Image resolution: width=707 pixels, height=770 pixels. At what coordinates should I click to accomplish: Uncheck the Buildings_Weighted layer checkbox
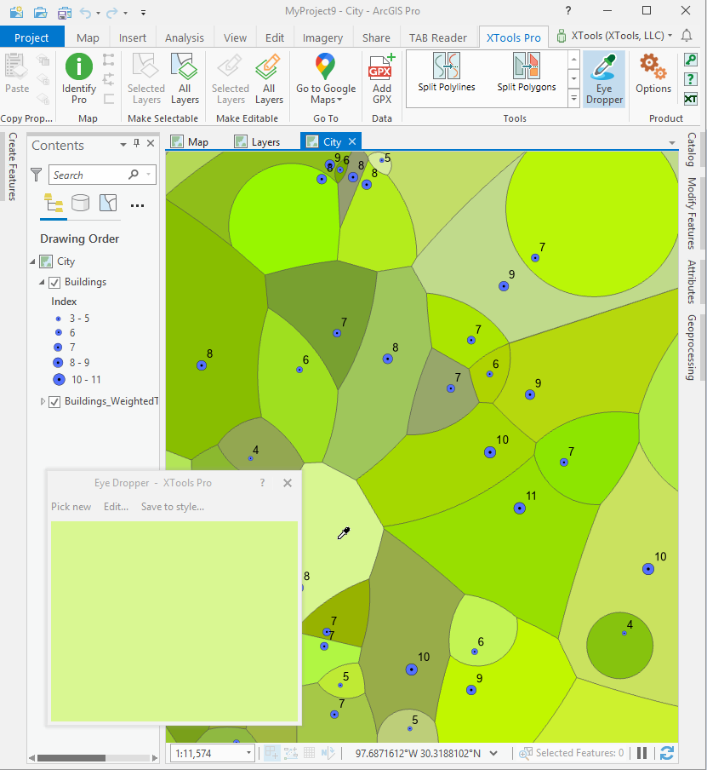pyautogui.click(x=55, y=401)
